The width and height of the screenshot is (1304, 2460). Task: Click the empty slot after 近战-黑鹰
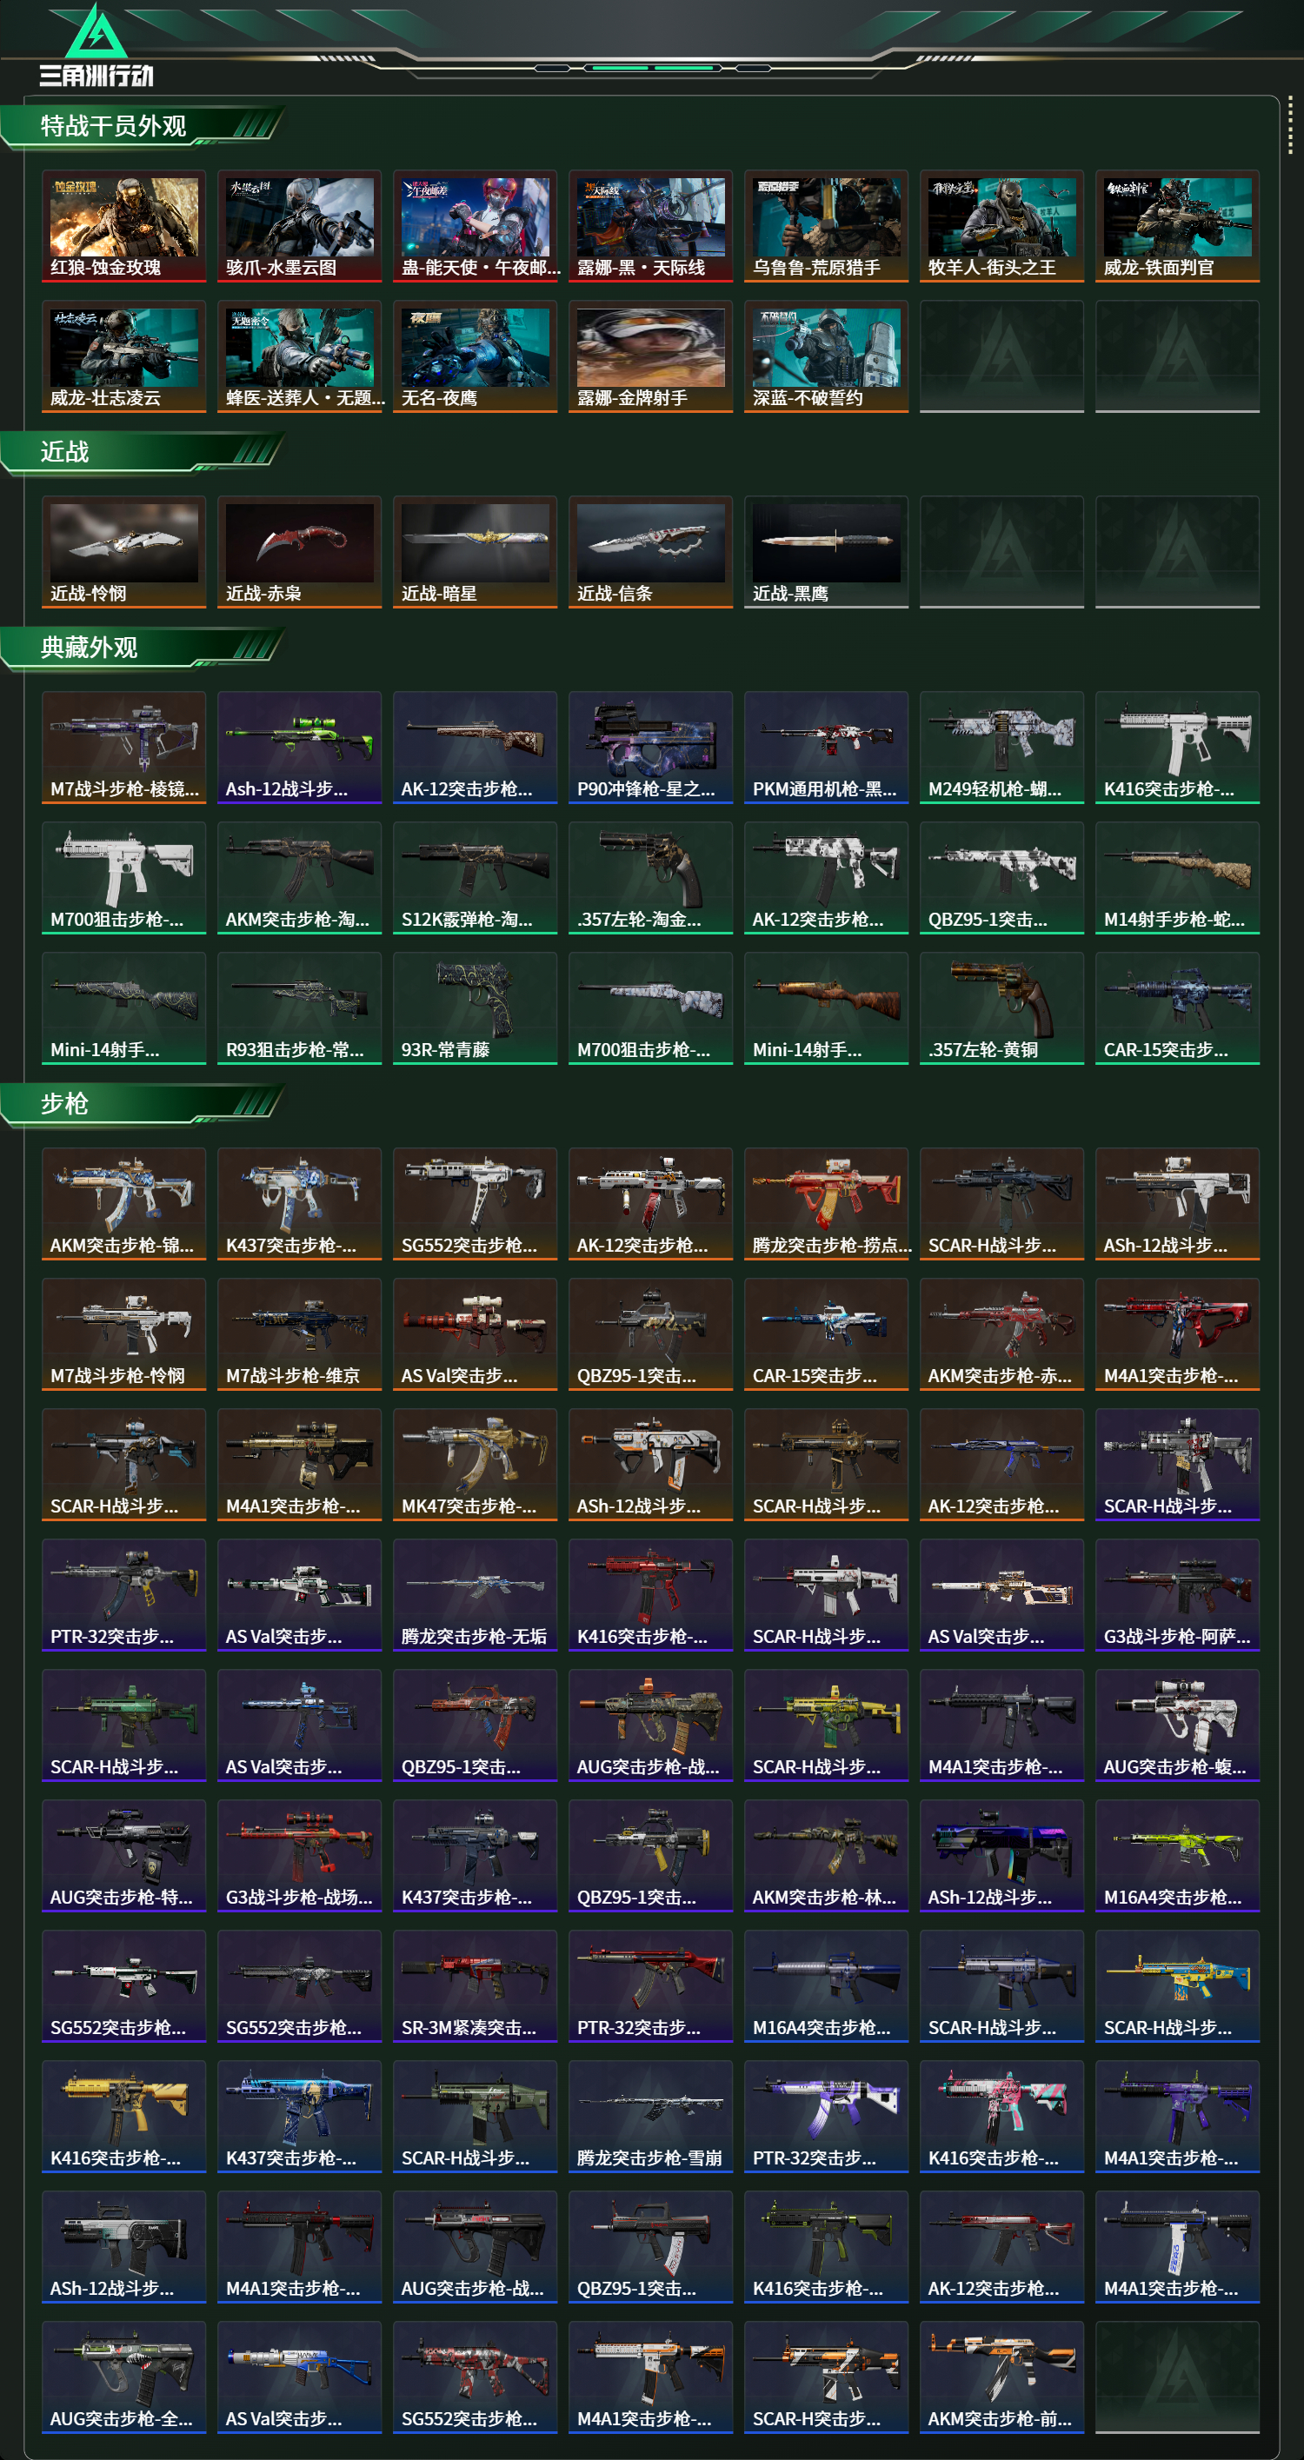[1002, 552]
